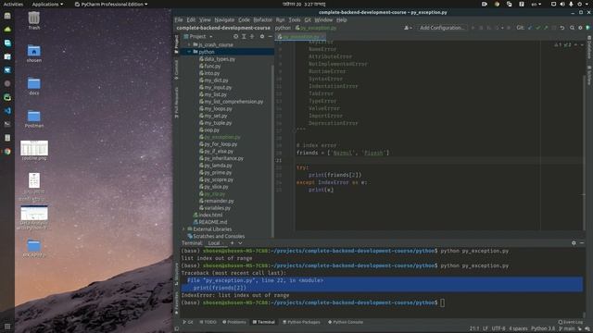The image size is (593, 333).
Task: Open the Search Everywhere magnifier icon
Action: click(572, 28)
